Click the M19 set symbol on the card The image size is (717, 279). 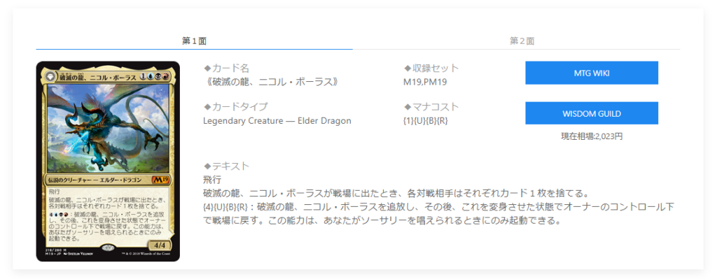tap(160, 179)
